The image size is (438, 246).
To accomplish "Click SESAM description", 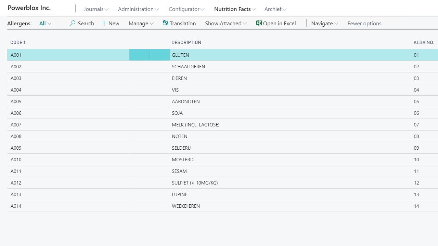I will pyautogui.click(x=179, y=171).
